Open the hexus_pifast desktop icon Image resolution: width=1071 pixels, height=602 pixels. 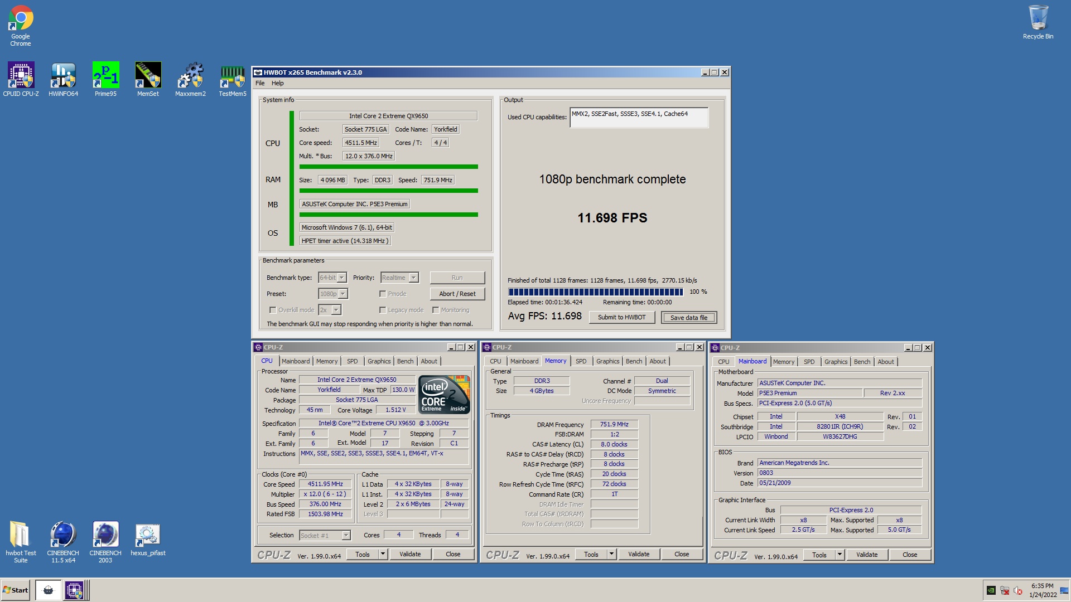tap(148, 539)
